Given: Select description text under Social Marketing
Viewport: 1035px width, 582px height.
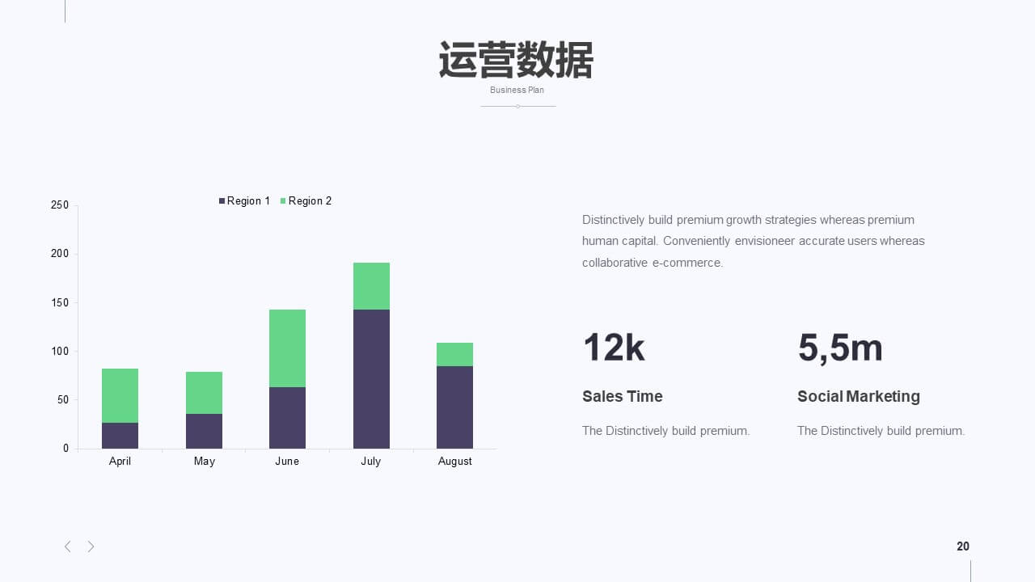Looking at the screenshot, I should pos(881,431).
